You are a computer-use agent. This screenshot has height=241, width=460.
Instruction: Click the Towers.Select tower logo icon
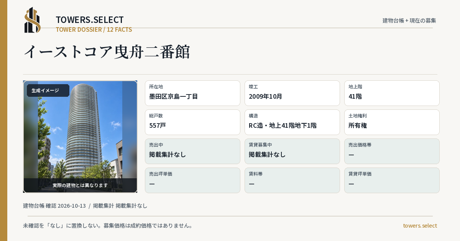(x=33, y=20)
